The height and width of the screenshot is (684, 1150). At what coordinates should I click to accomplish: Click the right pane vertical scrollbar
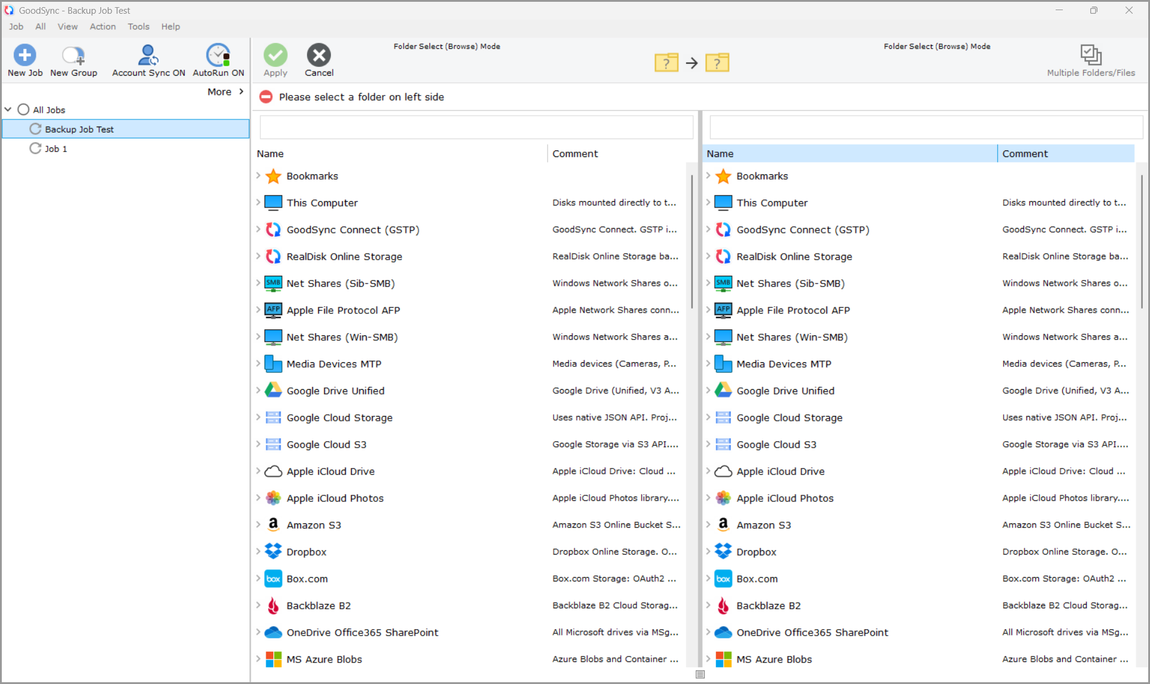pos(1141,242)
